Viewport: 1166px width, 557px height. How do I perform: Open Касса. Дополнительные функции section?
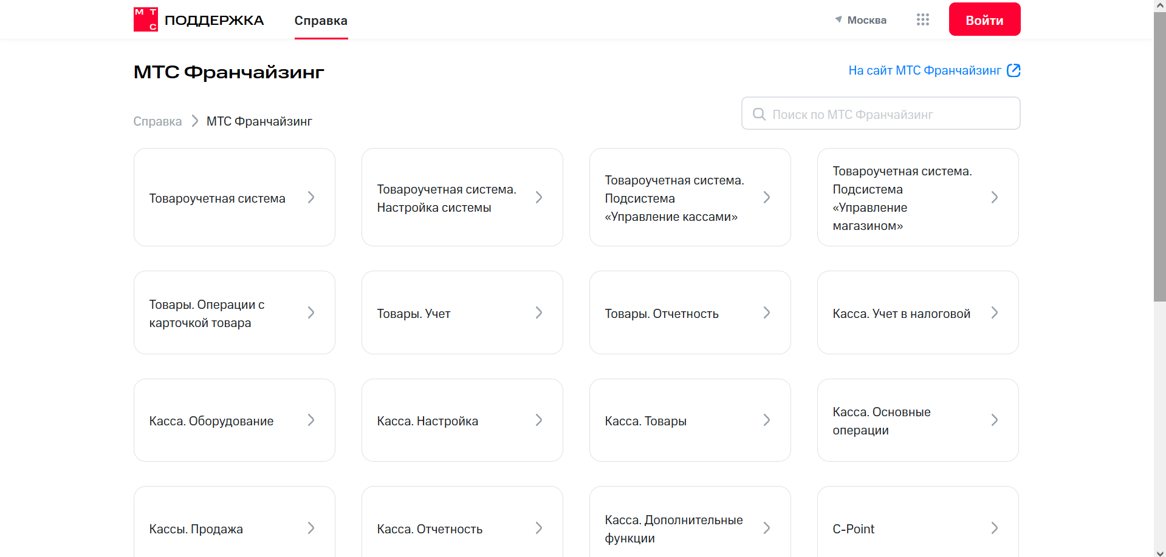click(690, 522)
